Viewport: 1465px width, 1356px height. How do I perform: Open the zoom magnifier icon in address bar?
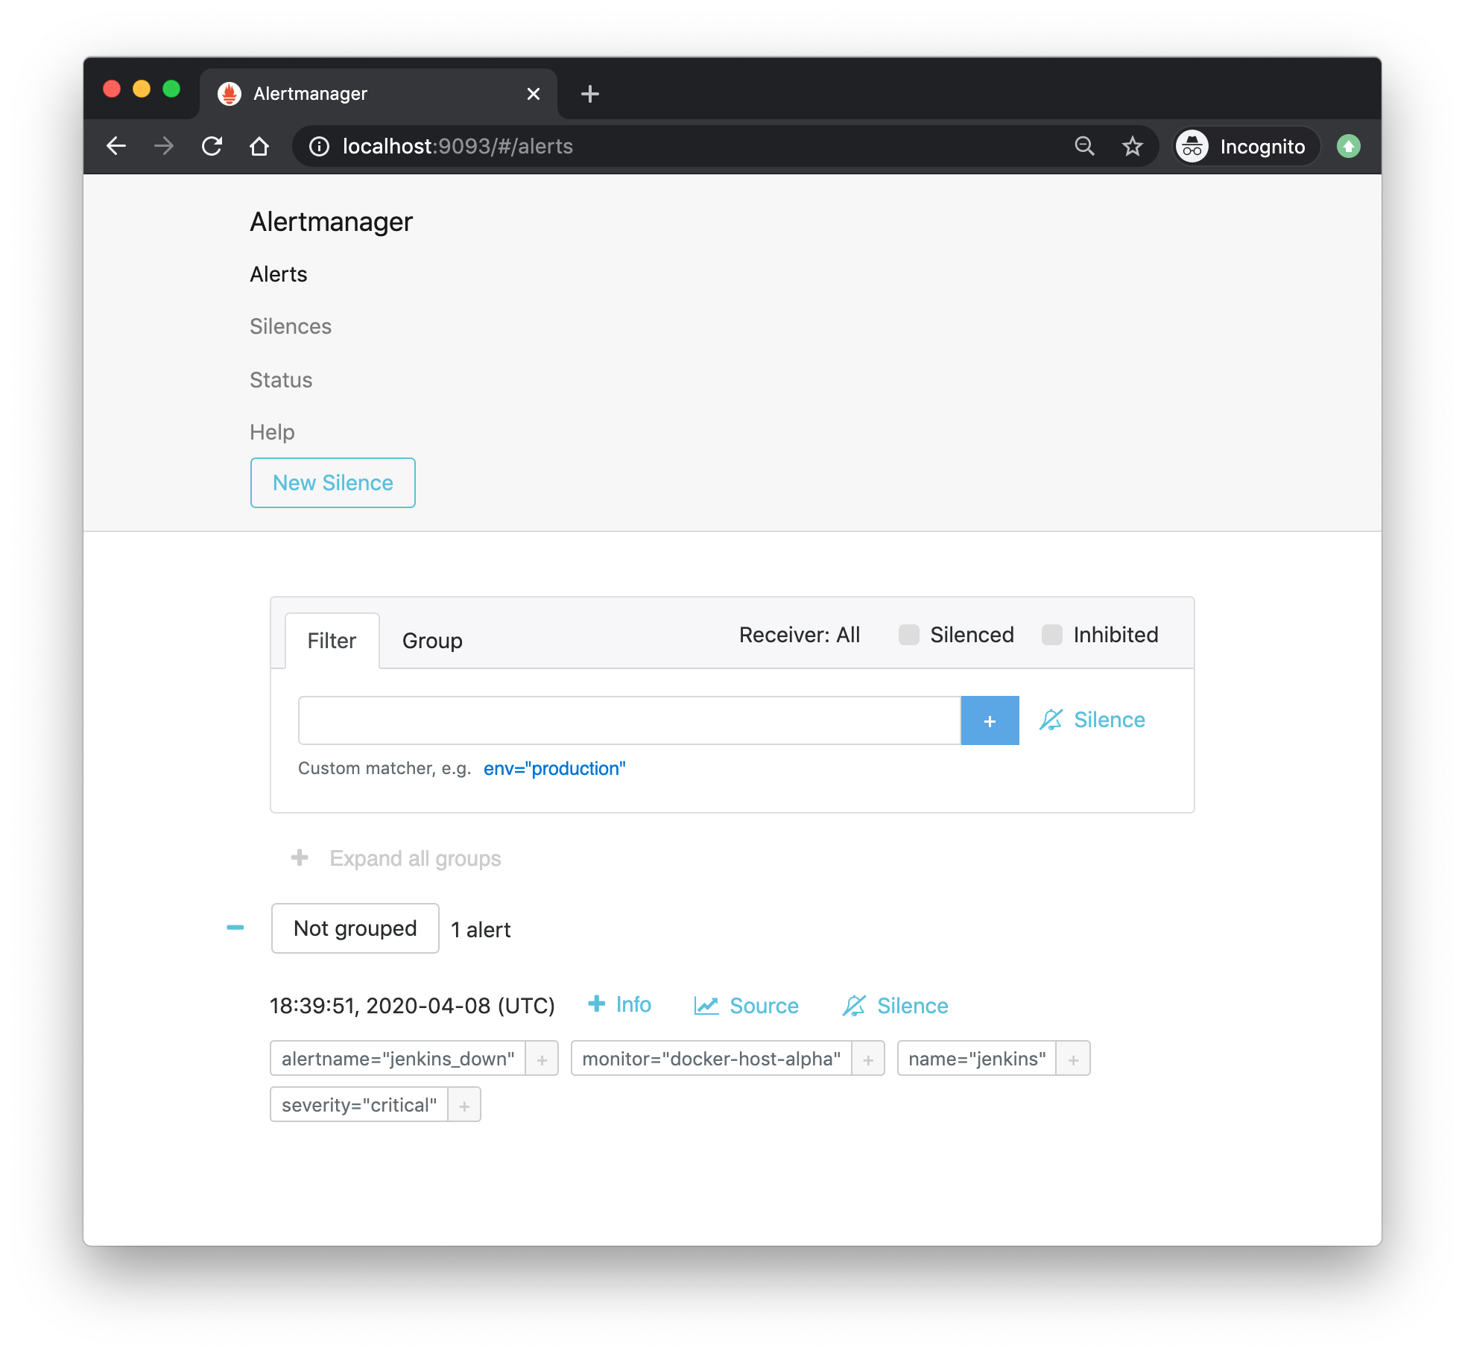point(1085,146)
